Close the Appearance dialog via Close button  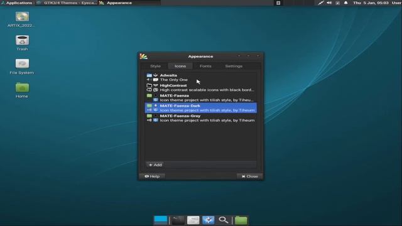pos(250,176)
